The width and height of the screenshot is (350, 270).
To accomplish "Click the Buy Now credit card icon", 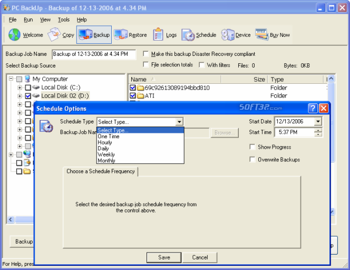I will click(262, 34).
